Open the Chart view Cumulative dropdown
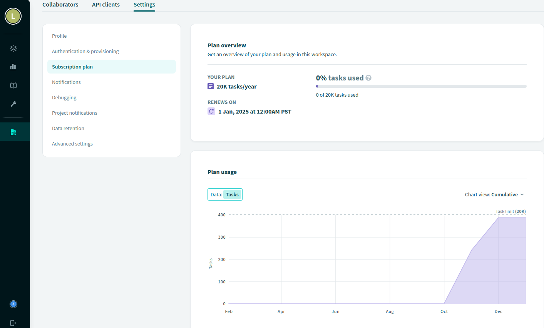 [494, 194]
